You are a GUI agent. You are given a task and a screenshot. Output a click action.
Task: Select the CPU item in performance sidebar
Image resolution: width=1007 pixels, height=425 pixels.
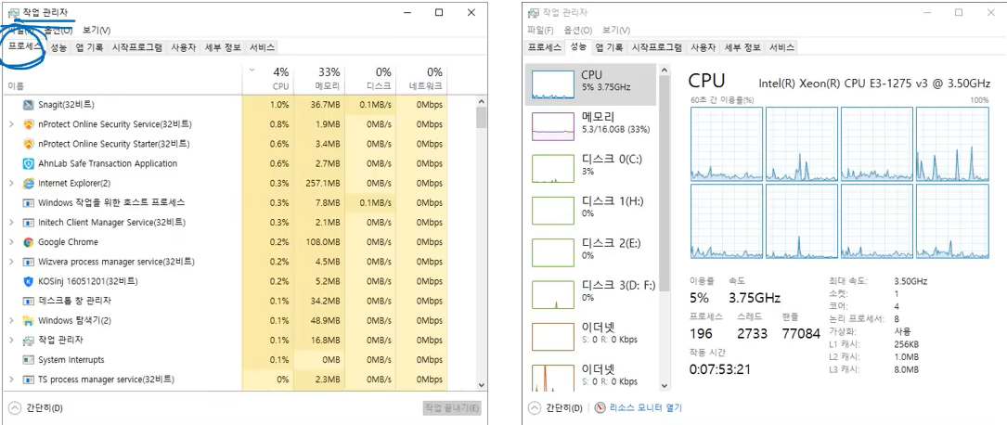click(x=591, y=84)
